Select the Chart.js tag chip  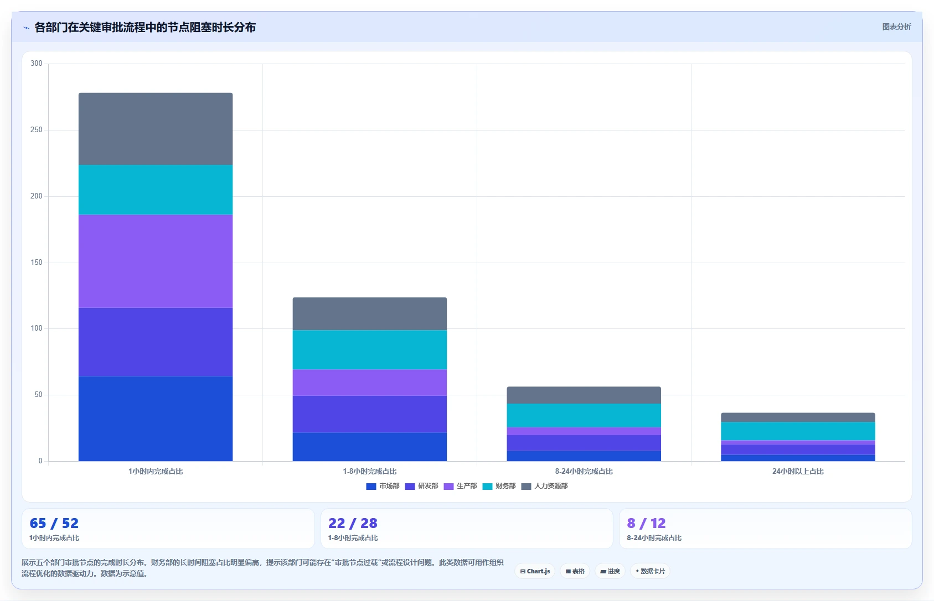[x=535, y=571]
